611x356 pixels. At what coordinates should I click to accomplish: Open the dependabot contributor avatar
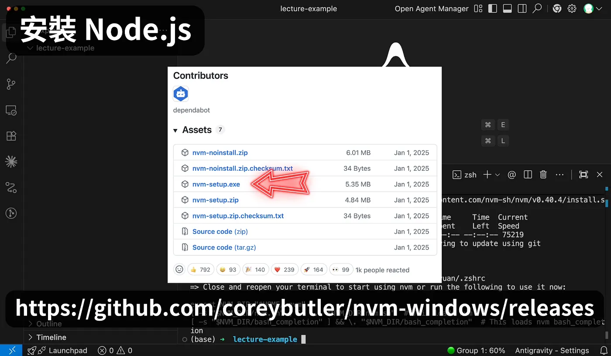tap(181, 94)
